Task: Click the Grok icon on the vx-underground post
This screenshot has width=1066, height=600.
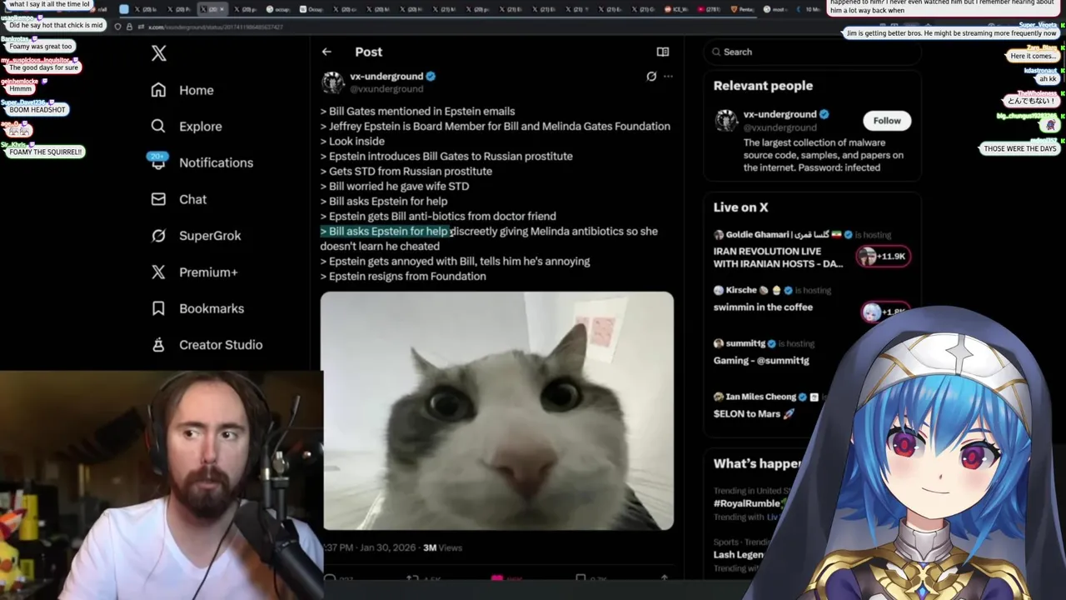Action: pyautogui.click(x=651, y=76)
